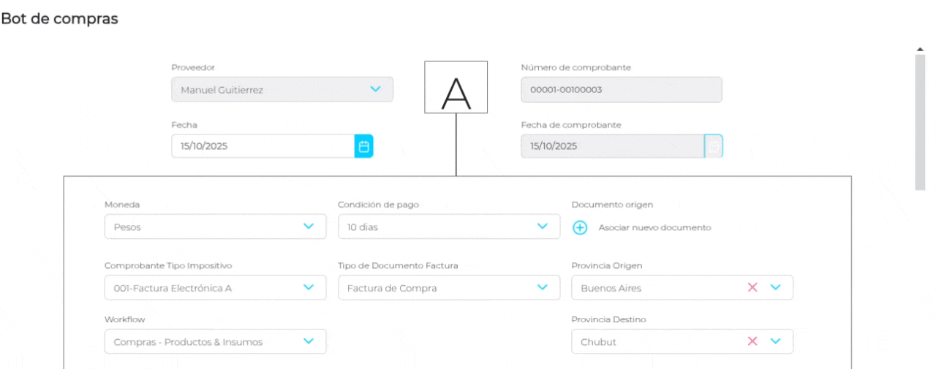Expand Provincia Origen chevron arrow
Screen dimensions: 936x369
click(x=776, y=288)
